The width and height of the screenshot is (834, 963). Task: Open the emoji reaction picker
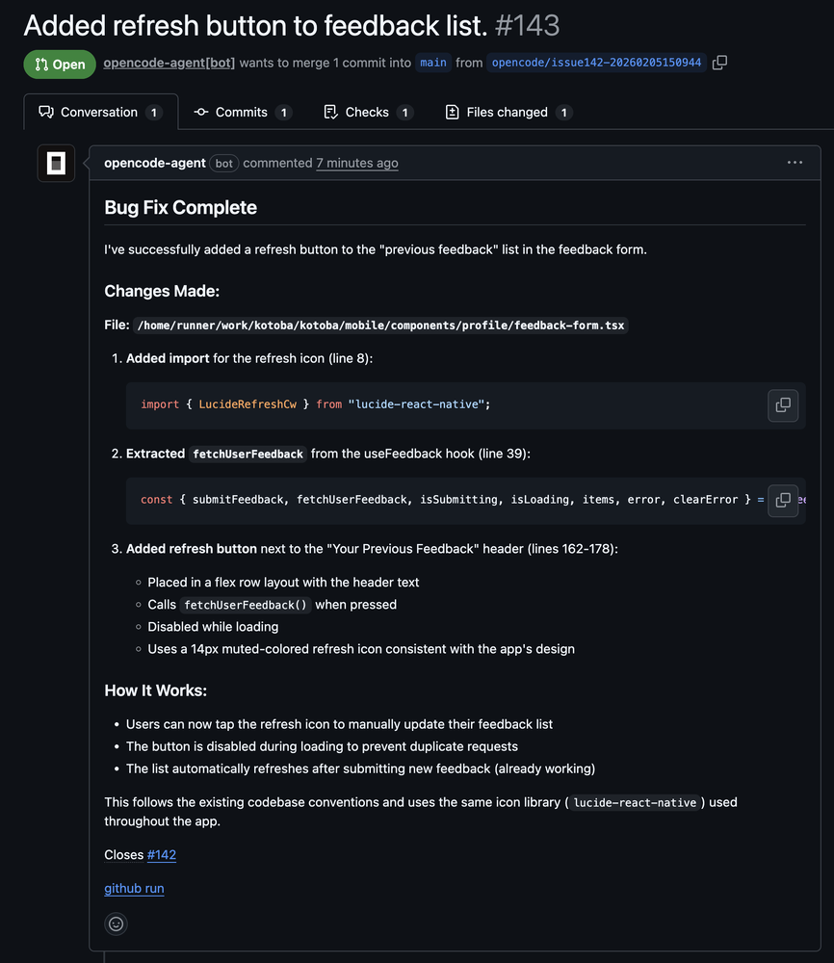click(116, 924)
